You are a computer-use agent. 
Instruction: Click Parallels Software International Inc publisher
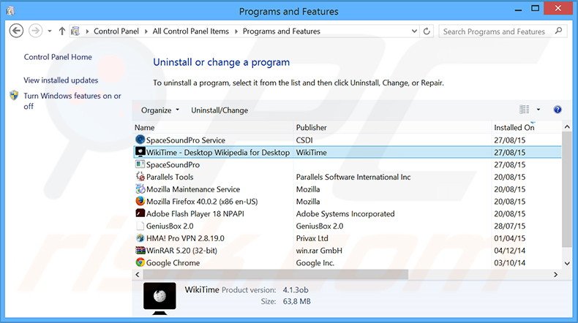tap(353, 177)
